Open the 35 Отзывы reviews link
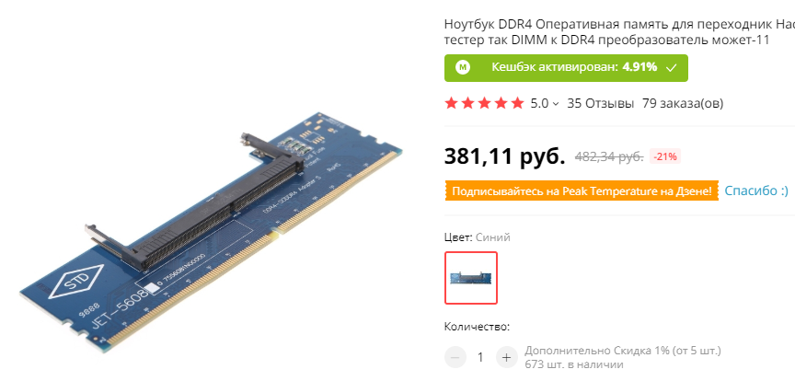 point(600,103)
